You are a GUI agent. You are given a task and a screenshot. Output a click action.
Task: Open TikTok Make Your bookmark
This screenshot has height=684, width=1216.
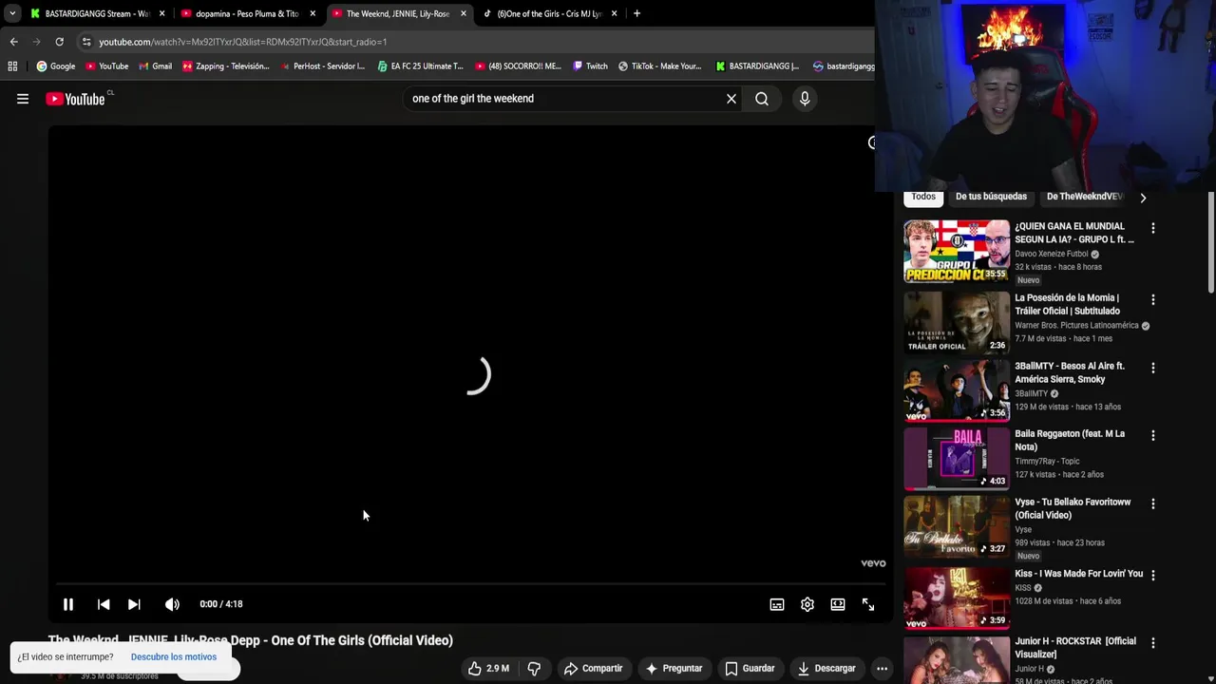coord(659,66)
